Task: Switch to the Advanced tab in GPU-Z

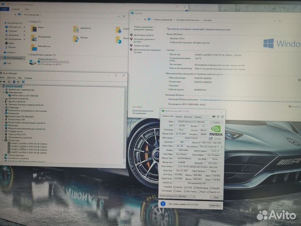Action: [188, 117]
